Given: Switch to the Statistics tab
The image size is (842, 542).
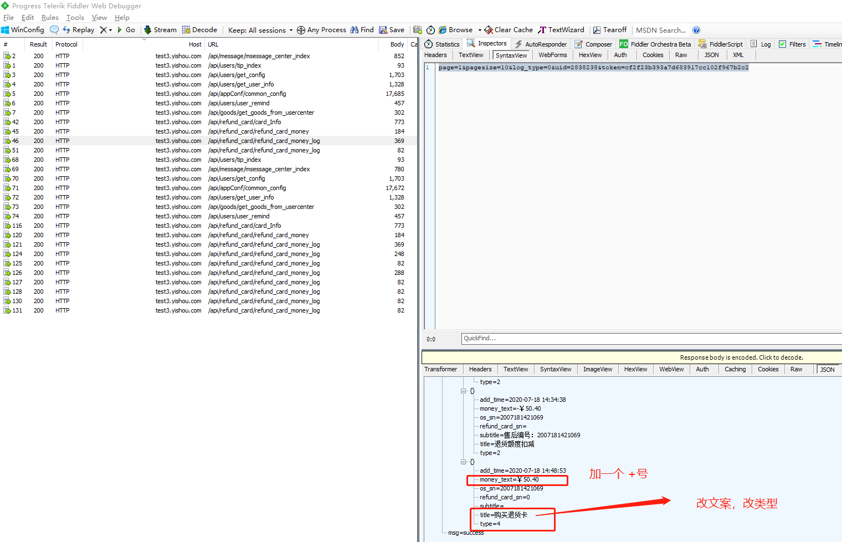Looking at the screenshot, I should 442,44.
